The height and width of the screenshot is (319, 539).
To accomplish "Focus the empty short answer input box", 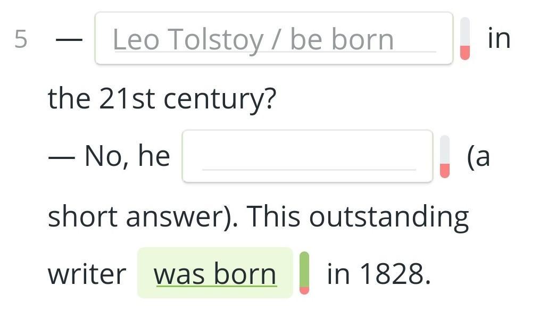I will click(x=308, y=156).
